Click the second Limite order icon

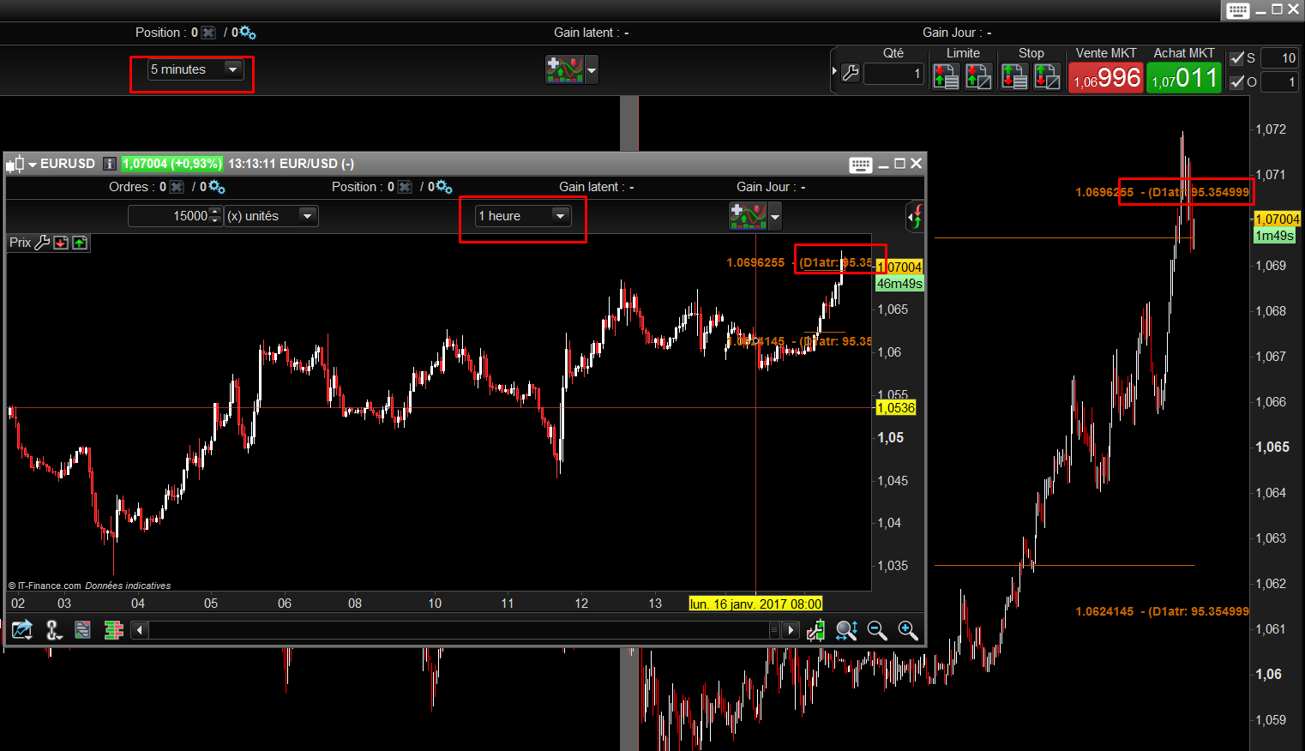[x=978, y=76]
